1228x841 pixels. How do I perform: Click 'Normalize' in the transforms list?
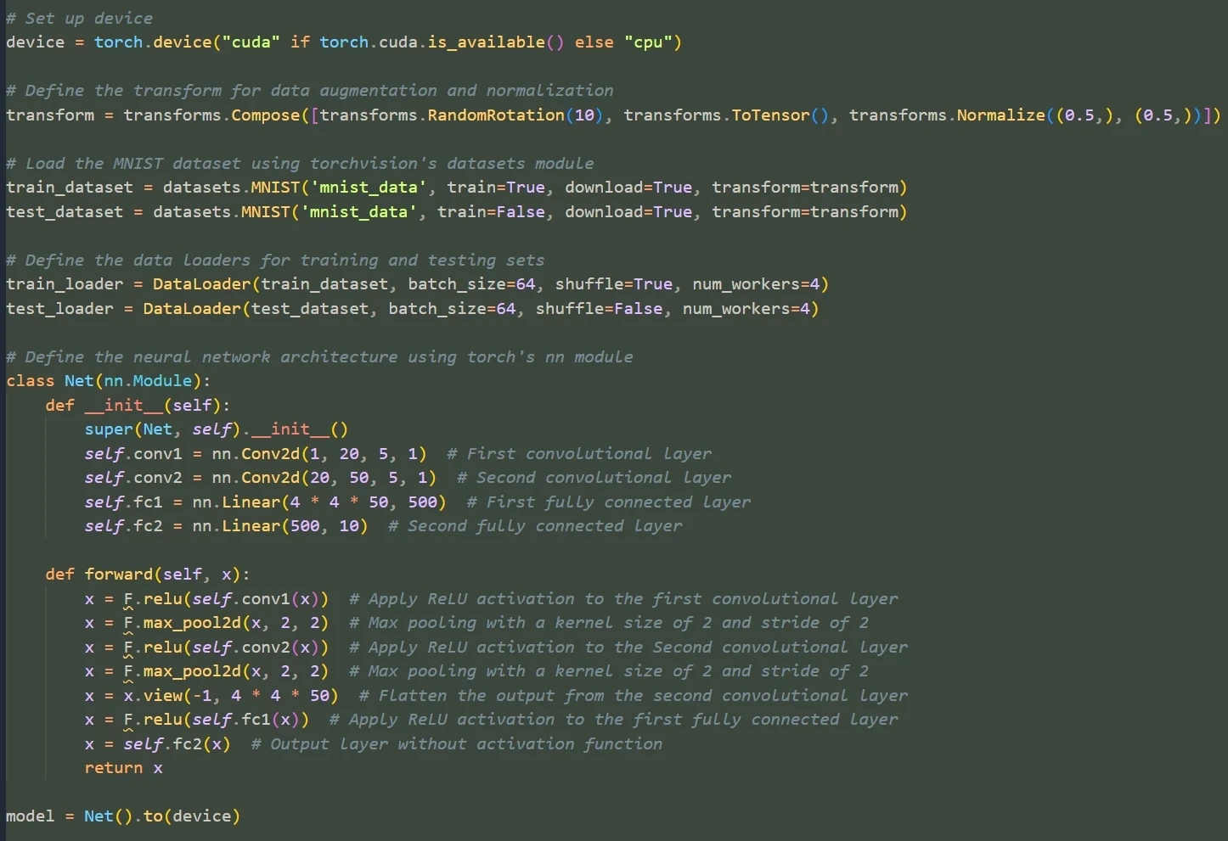click(1000, 115)
